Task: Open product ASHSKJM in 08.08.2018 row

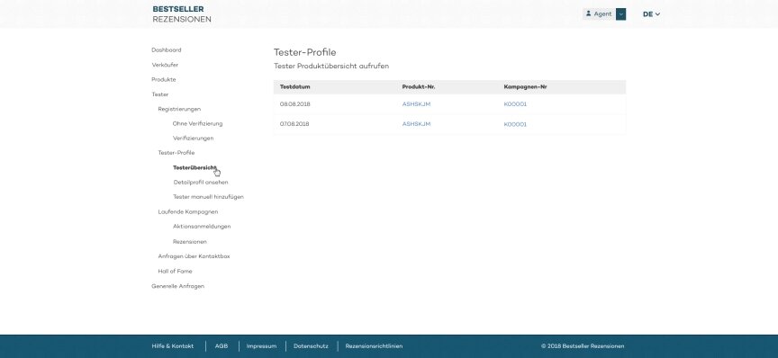Action: tap(416, 104)
